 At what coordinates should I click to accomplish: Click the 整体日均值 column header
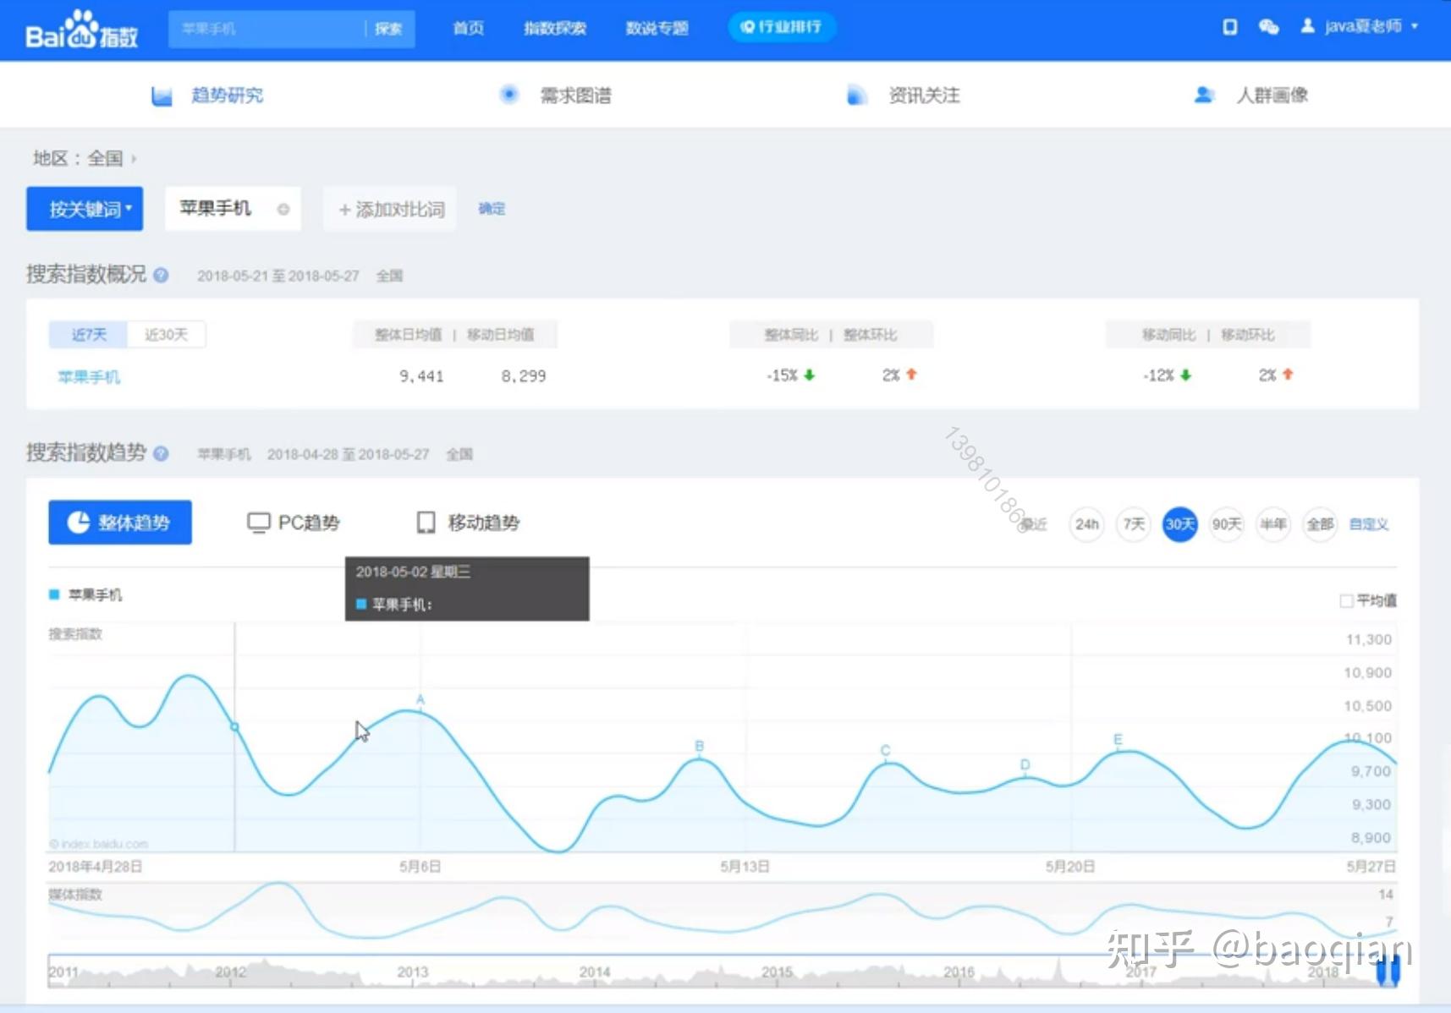(x=408, y=335)
